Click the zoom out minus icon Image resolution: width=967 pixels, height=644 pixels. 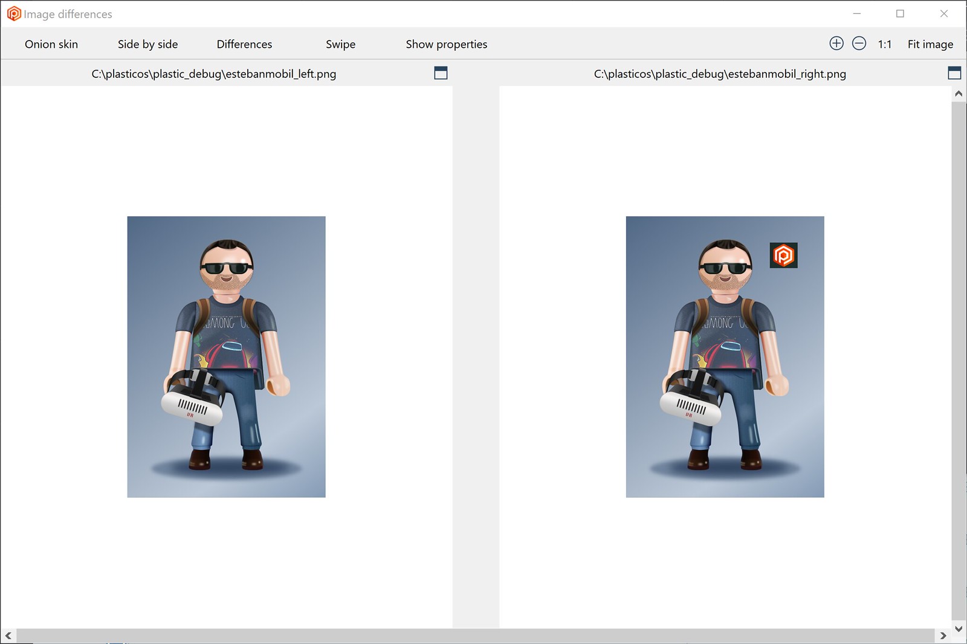[859, 43]
